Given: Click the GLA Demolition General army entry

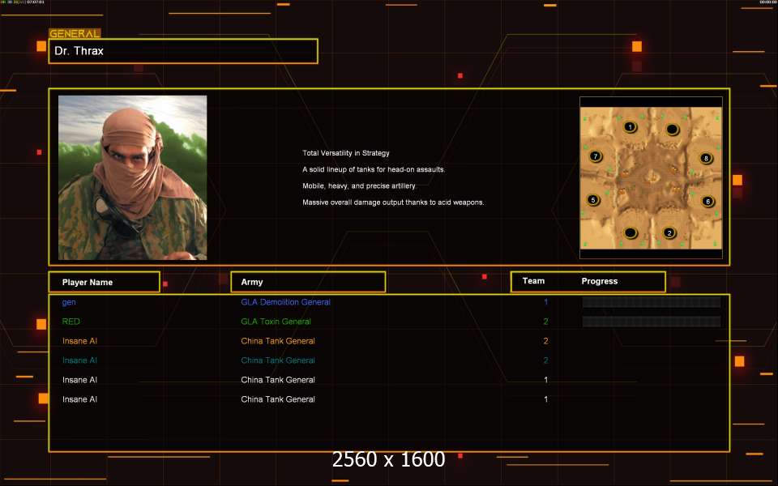Looking at the screenshot, I should click(285, 302).
